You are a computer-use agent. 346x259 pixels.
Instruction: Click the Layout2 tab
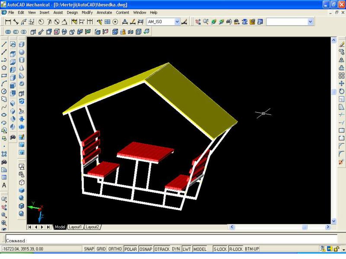pos(92,227)
